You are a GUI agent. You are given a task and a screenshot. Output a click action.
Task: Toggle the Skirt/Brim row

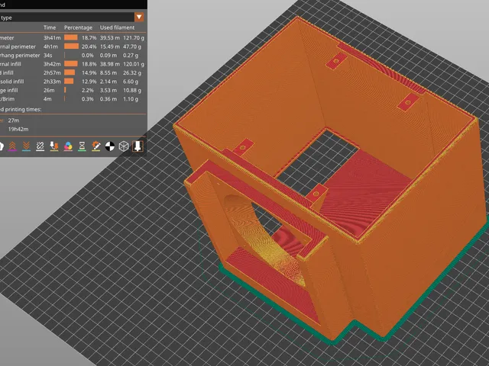point(73,98)
